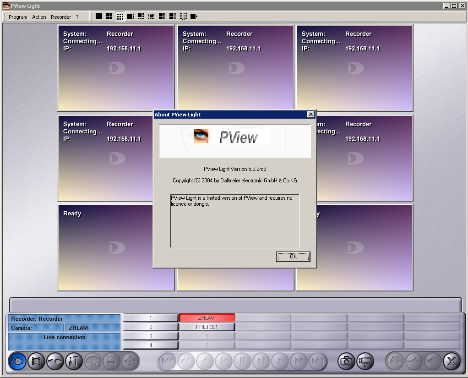Select the PREJ.301 camera button
468x378 pixels.
pyautogui.click(x=207, y=327)
